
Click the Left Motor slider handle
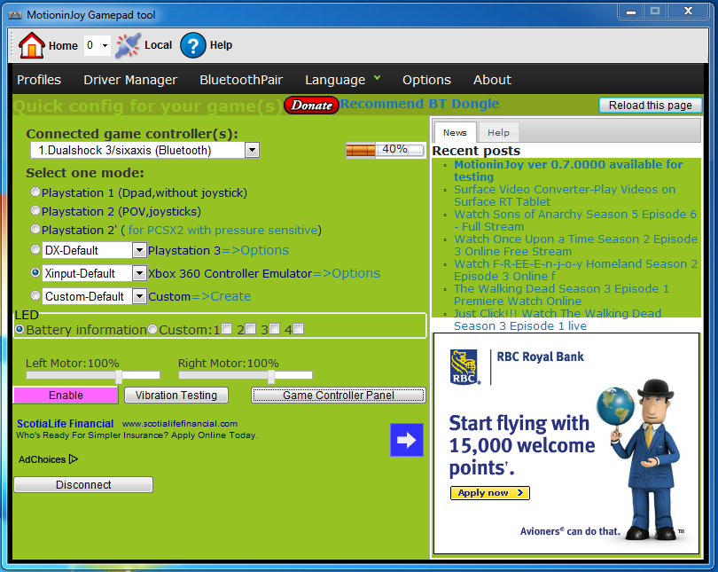118,376
